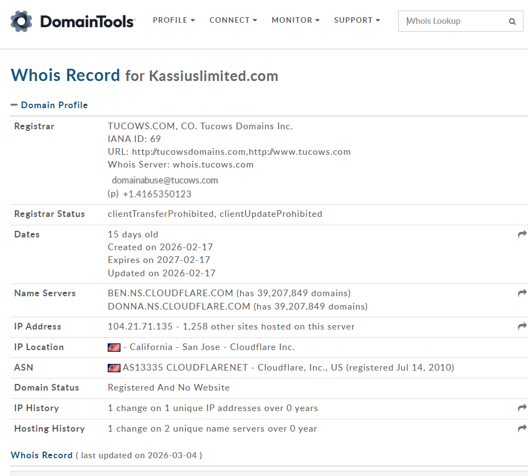528x476 pixels.
Task: Click the Whois Record heading link at bottom
Action: point(42,455)
